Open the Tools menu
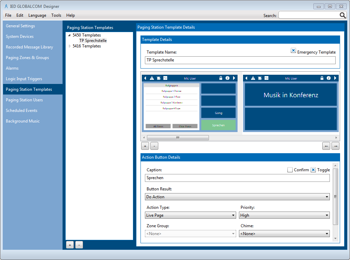350x260 pixels. [x=56, y=15]
